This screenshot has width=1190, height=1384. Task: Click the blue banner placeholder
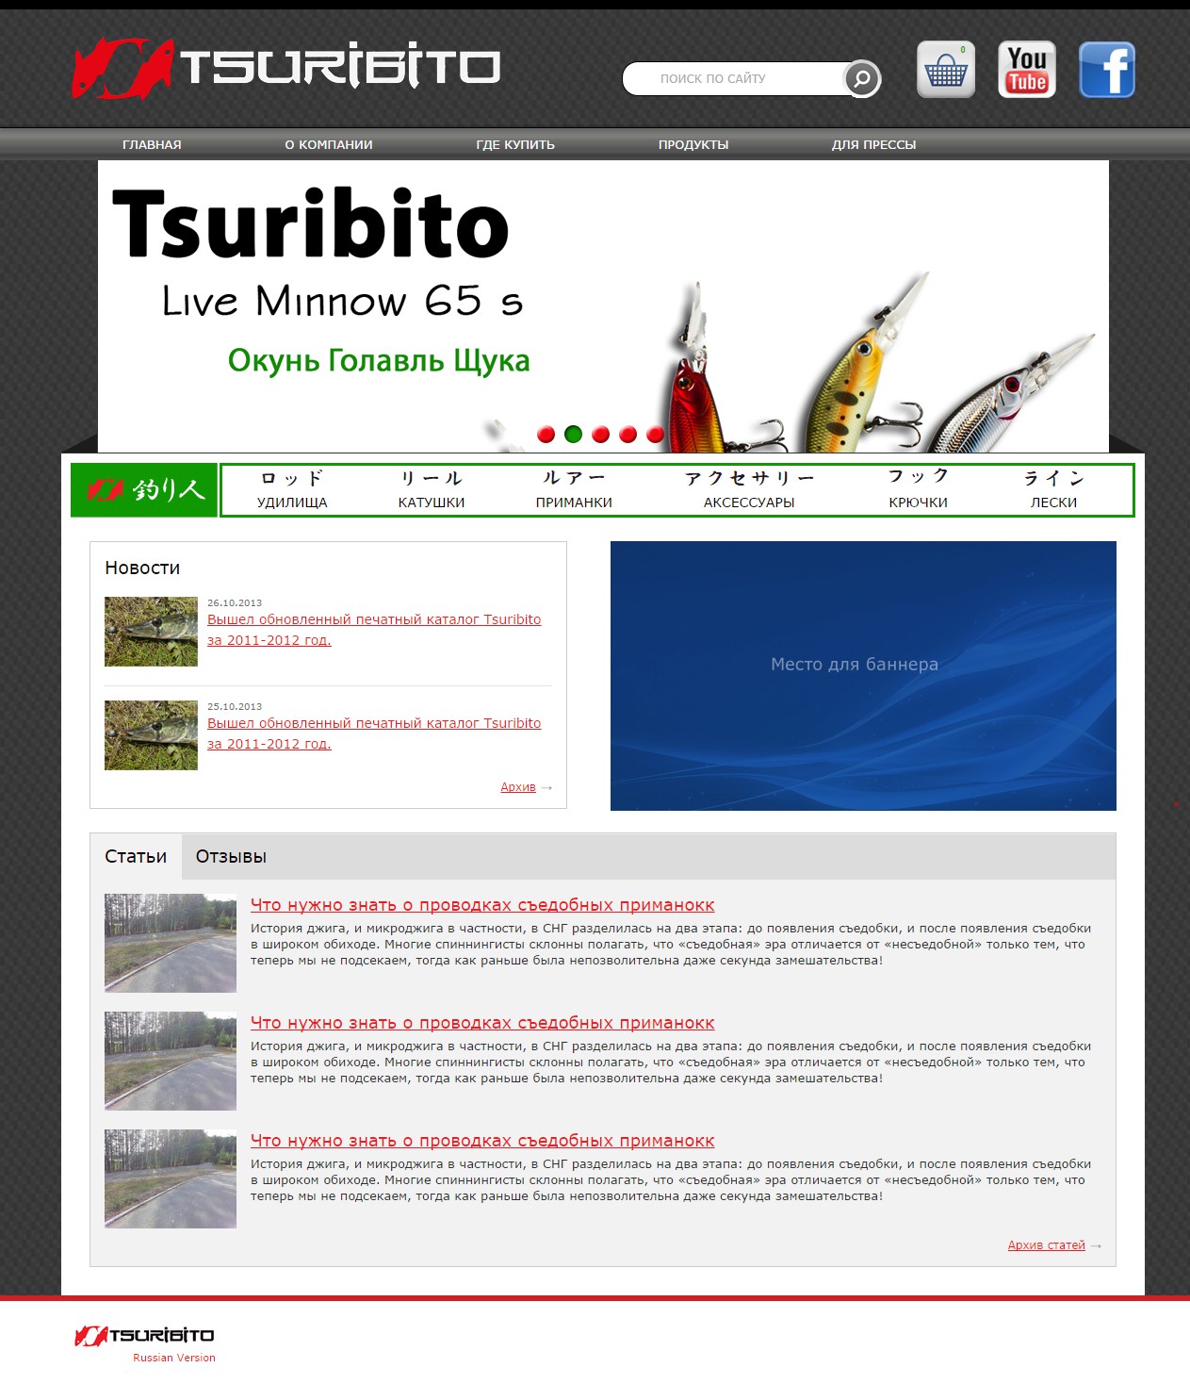(863, 676)
